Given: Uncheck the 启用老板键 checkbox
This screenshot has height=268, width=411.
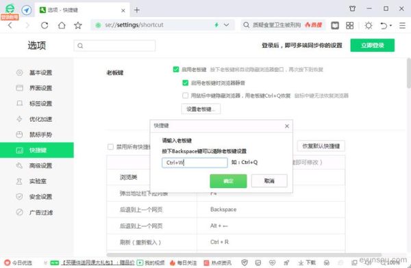Looking at the screenshot, I should tap(176, 69).
